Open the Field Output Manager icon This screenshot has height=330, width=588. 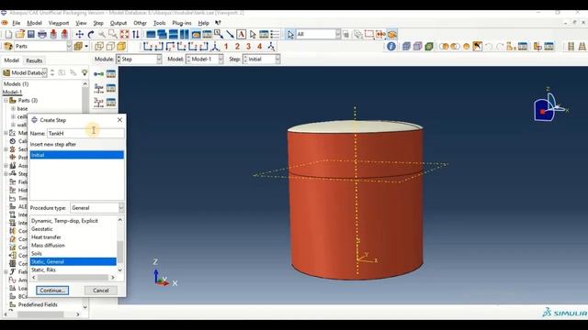tap(111, 88)
